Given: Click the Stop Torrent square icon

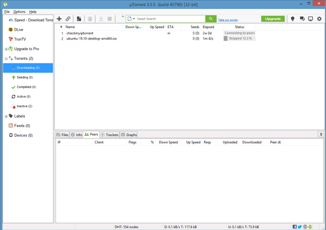Looking at the screenshot, I should (110, 19).
